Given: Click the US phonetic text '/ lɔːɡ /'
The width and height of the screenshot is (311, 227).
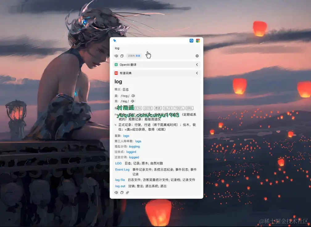Looking at the screenshot, I should pos(125,96).
